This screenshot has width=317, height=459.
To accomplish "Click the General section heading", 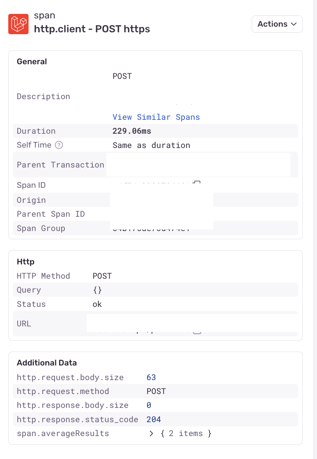I will point(32,62).
